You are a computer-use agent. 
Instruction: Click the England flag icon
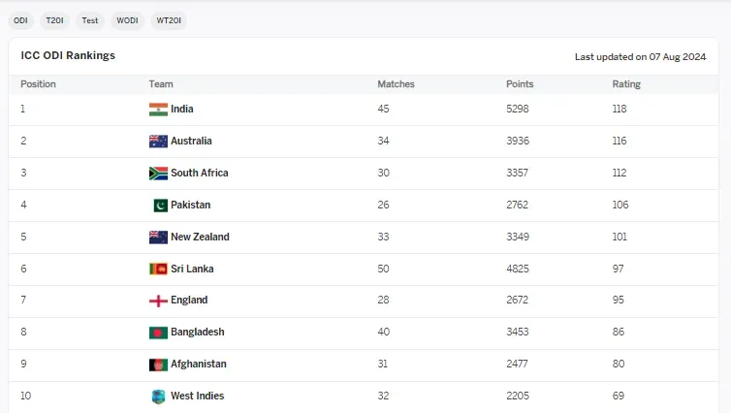click(x=158, y=301)
